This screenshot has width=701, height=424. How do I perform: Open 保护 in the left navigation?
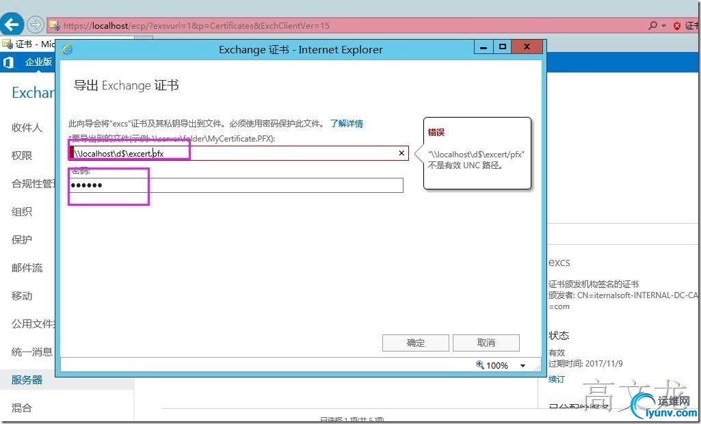22,240
